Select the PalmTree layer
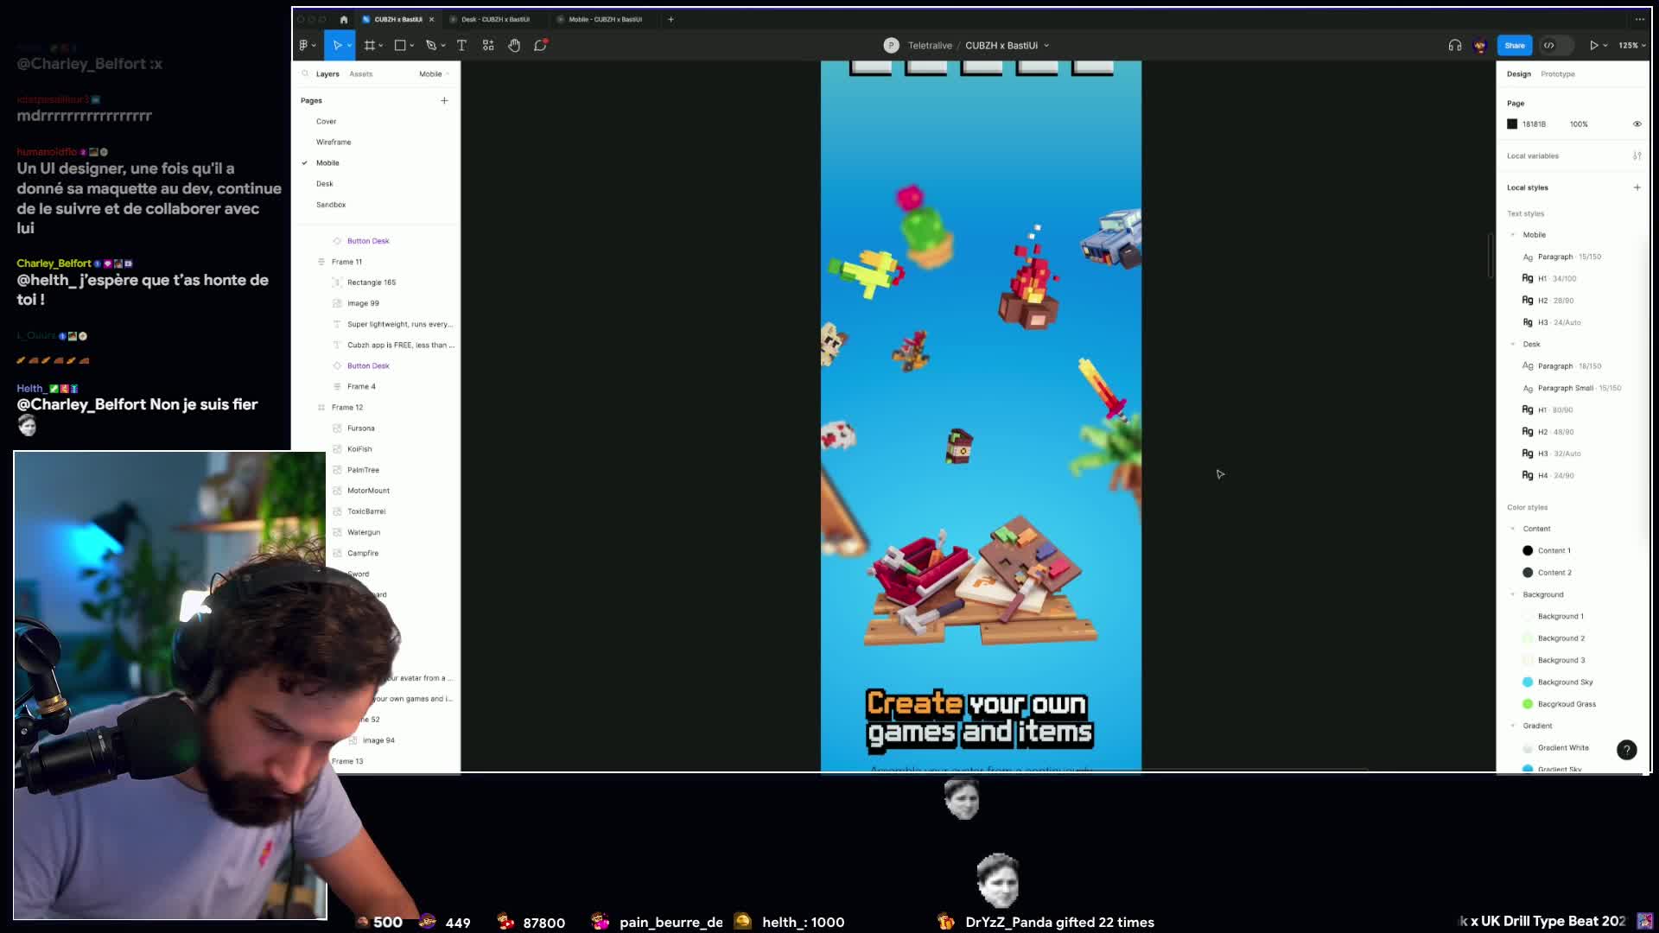 [363, 470]
